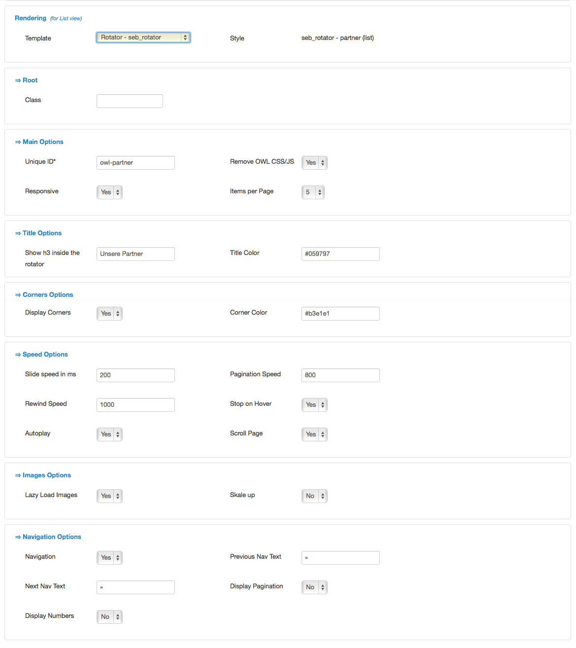This screenshot has width=576, height=648.
Task: Edit the Title Color field #059797
Action: (x=340, y=254)
